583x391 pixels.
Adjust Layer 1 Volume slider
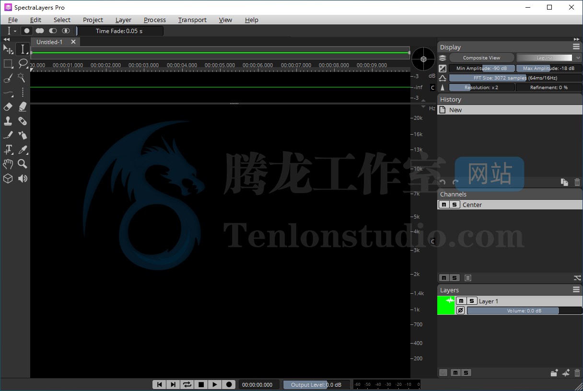point(524,310)
